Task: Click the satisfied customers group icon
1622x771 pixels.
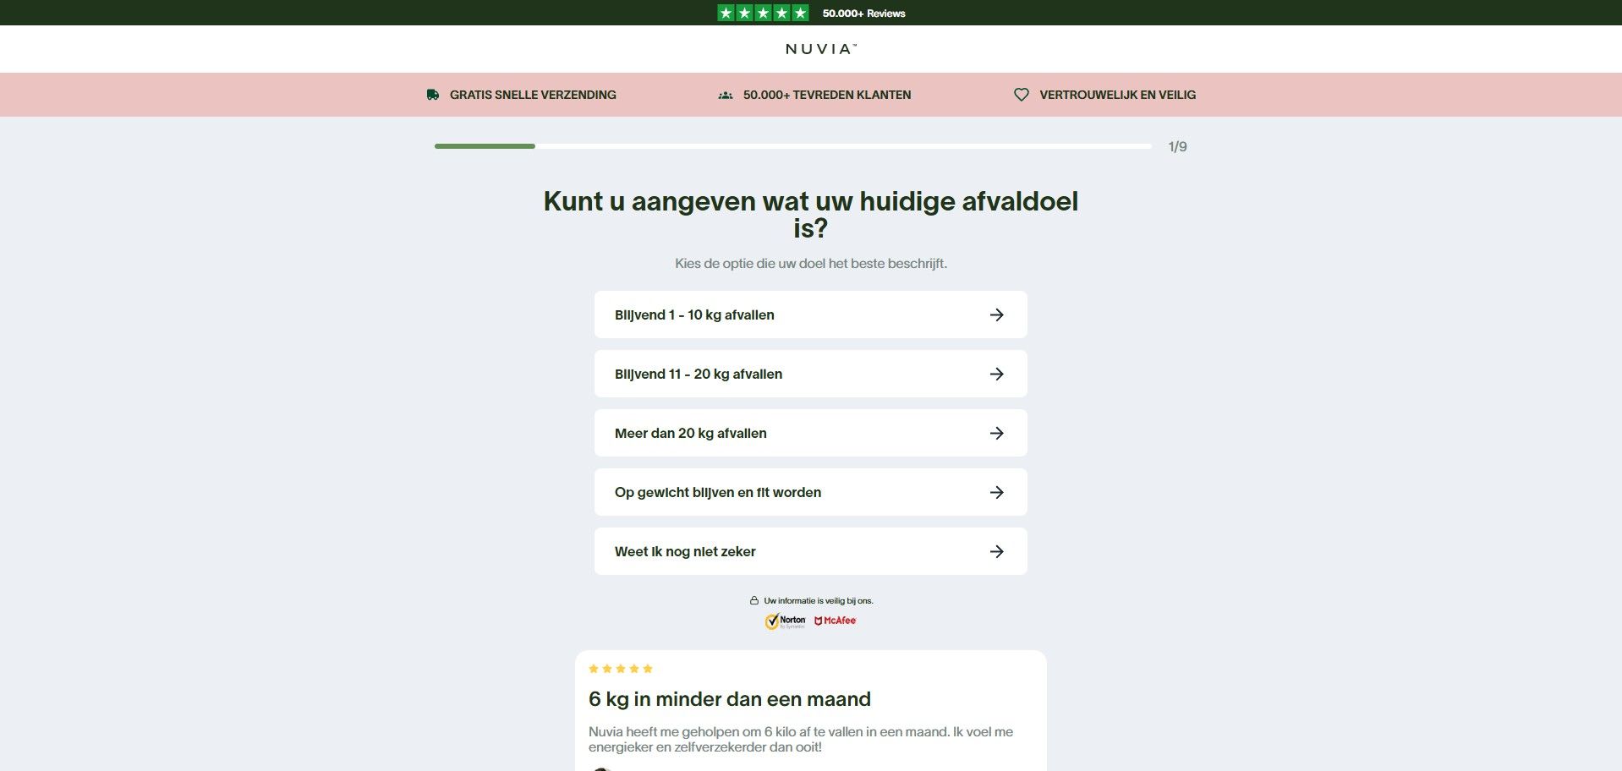Action: (x=726, y=96)
